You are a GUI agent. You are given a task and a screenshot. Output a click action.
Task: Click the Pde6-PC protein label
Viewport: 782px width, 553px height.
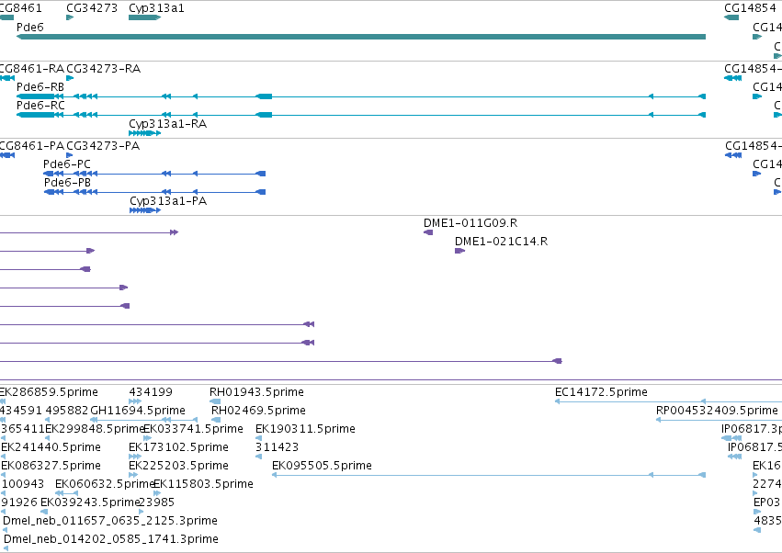(67, 164)
